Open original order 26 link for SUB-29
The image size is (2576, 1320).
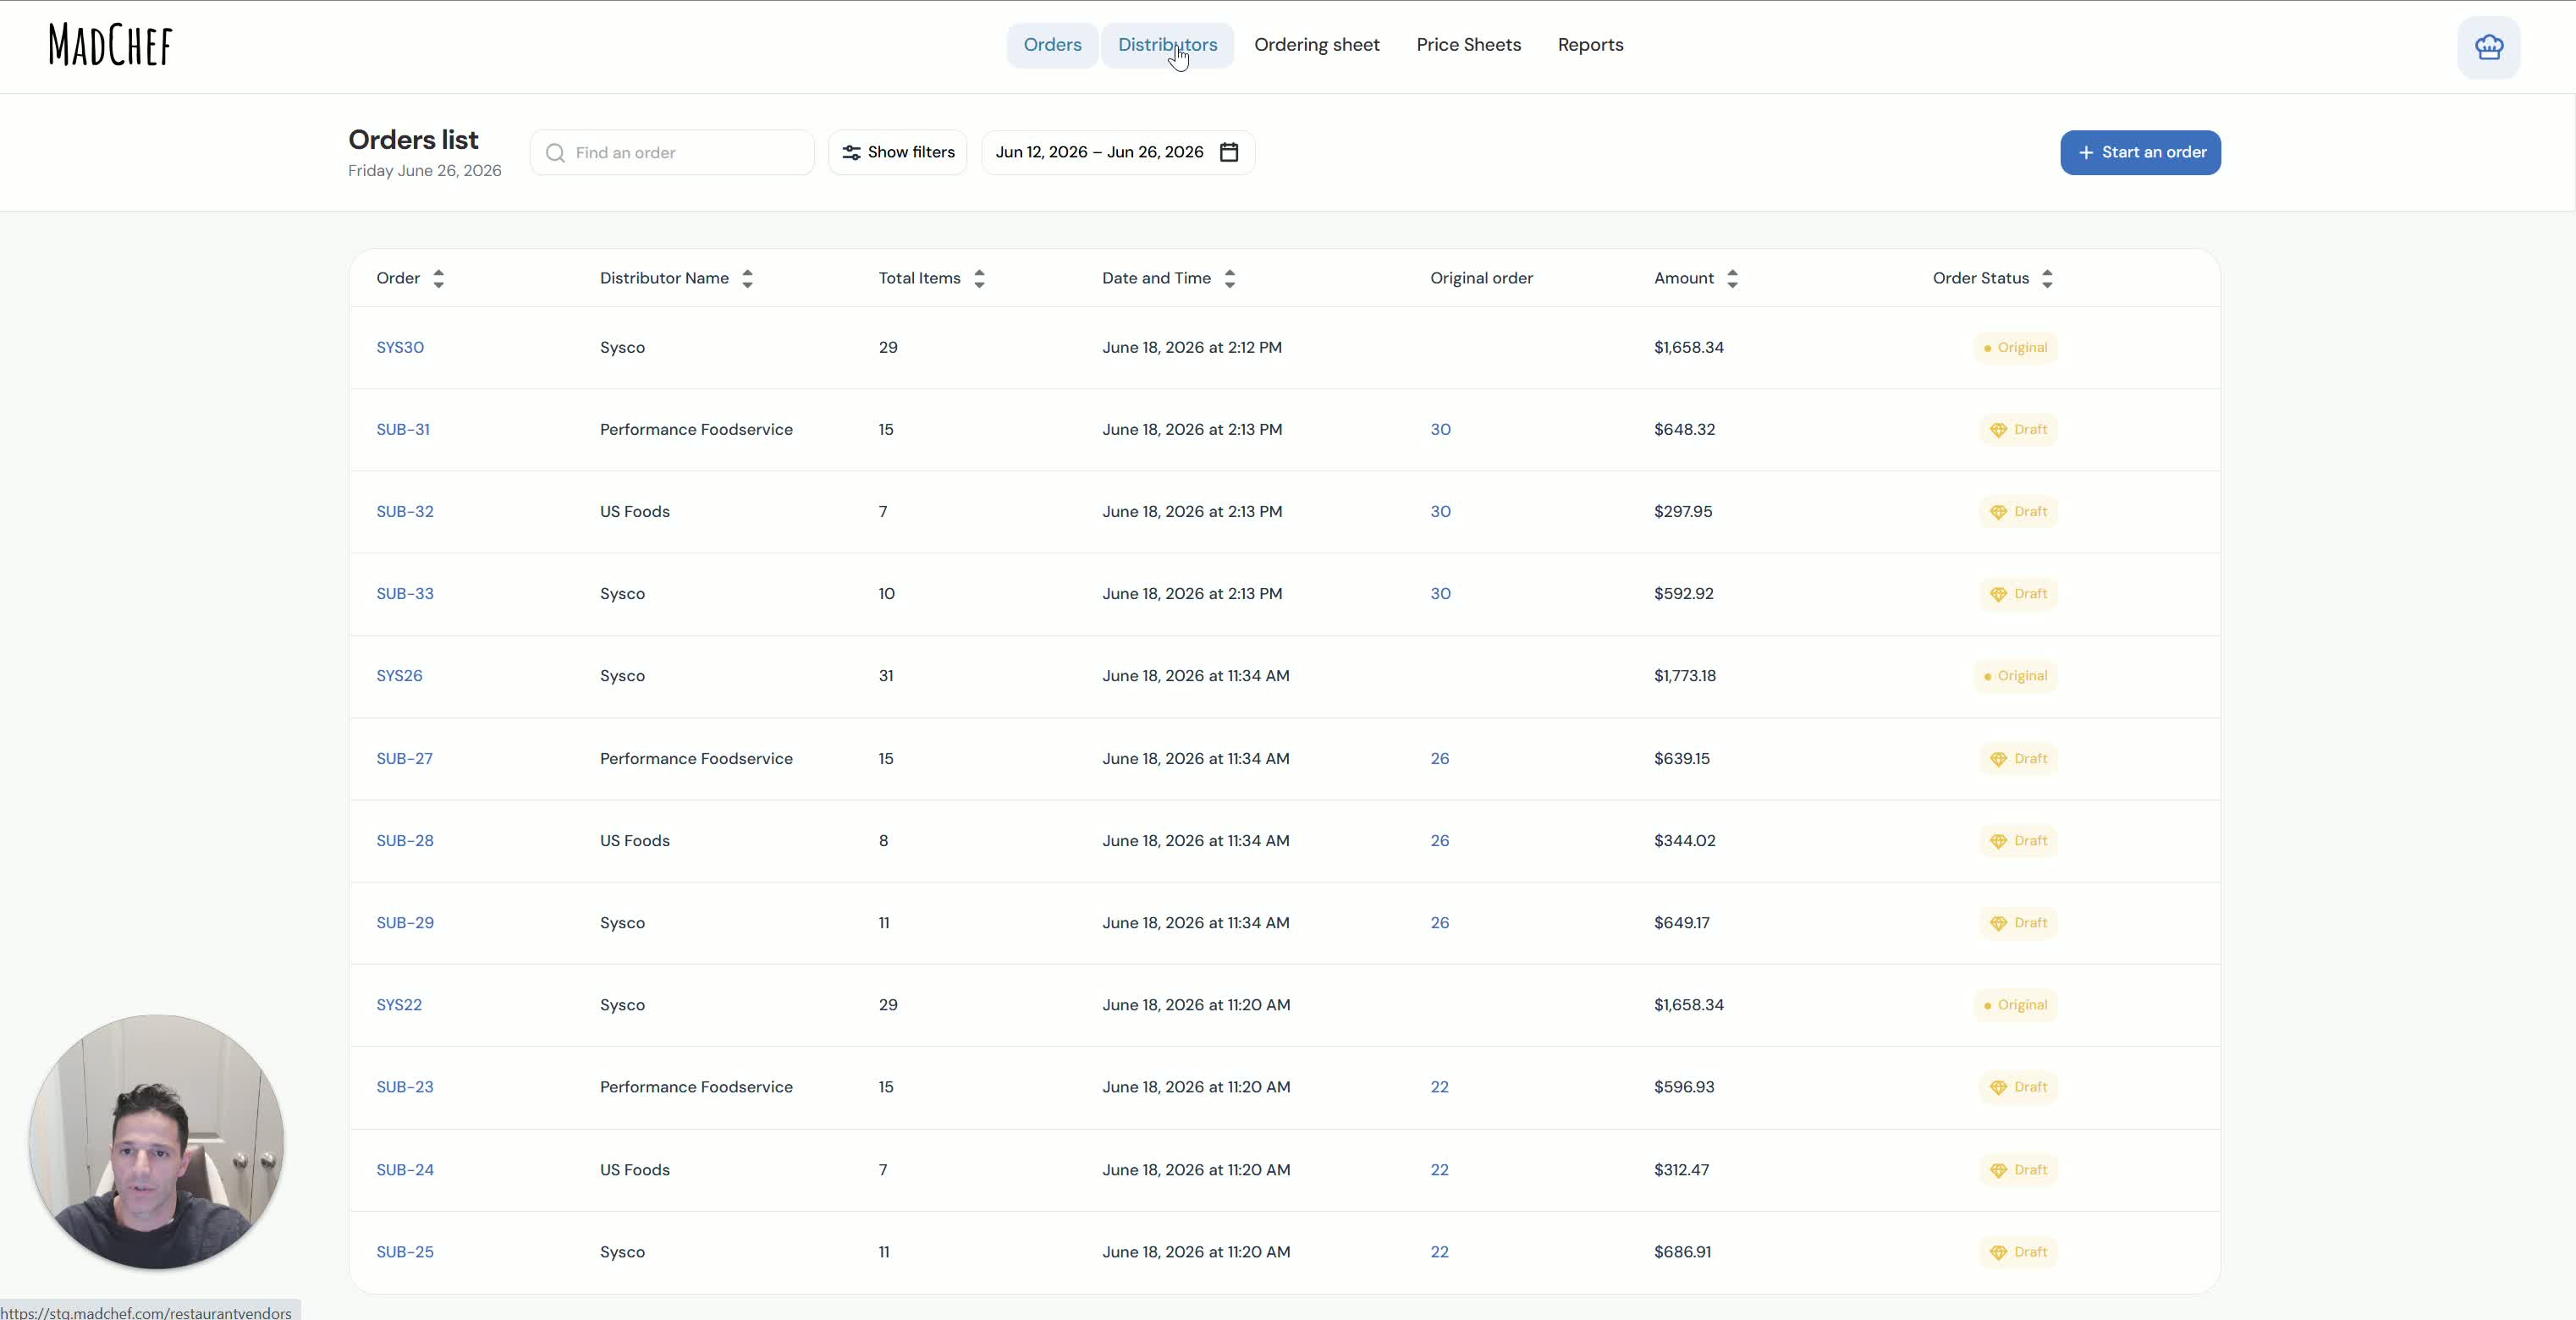tap(1439, 923)
